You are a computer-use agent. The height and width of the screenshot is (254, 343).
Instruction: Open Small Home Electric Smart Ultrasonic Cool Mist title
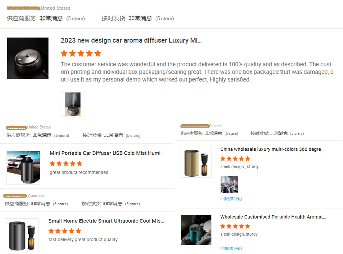(106, 221)
